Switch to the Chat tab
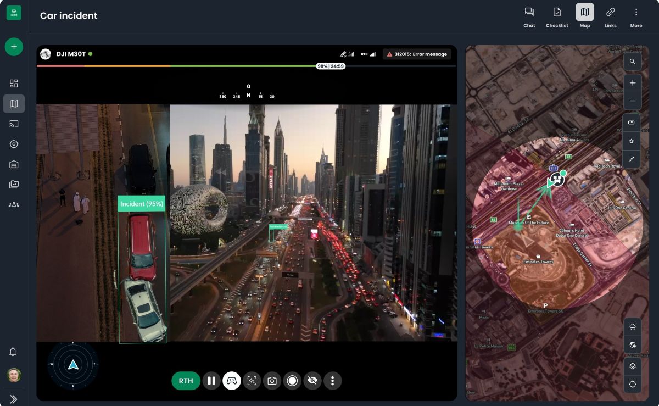 pos(529,16)
